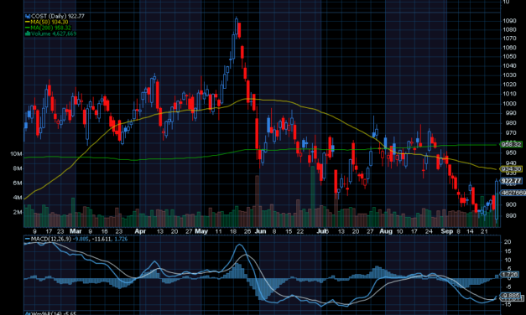The height and width of the screenshot is (315, 526).
Task: Click the 1090 price axis label
Action: (509, 21)
